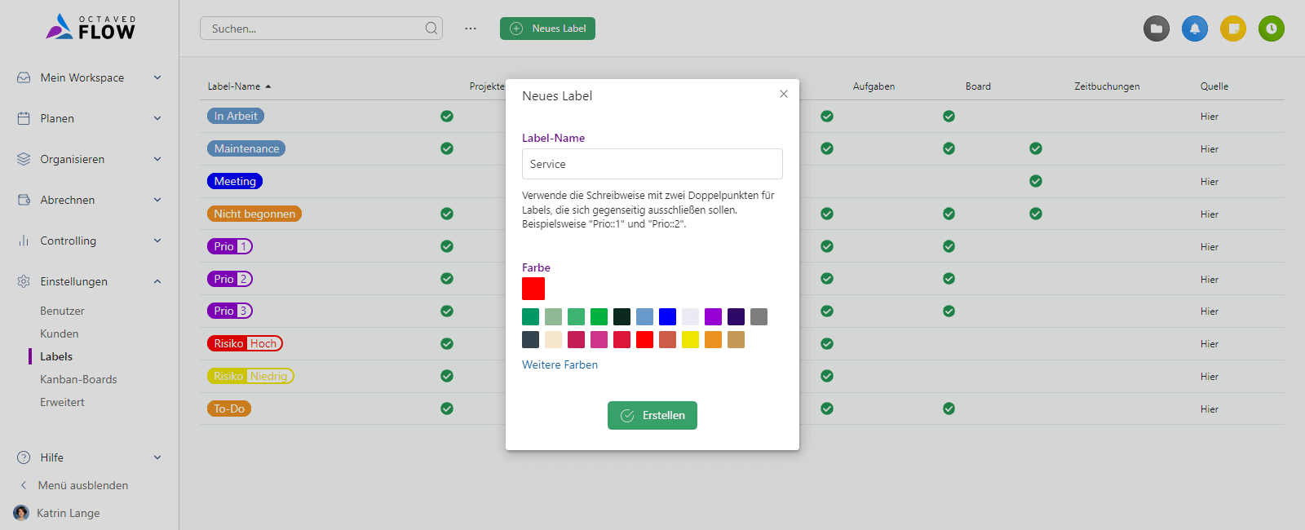Click the search magnifier icon
This screenshot has width=1305, height=530.
[x=431, y=29]
